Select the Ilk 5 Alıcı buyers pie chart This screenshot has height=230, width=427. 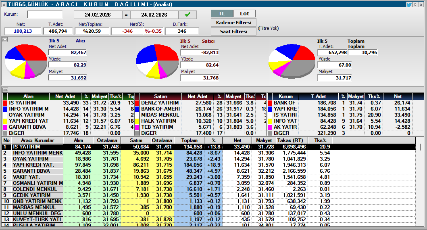26,62
